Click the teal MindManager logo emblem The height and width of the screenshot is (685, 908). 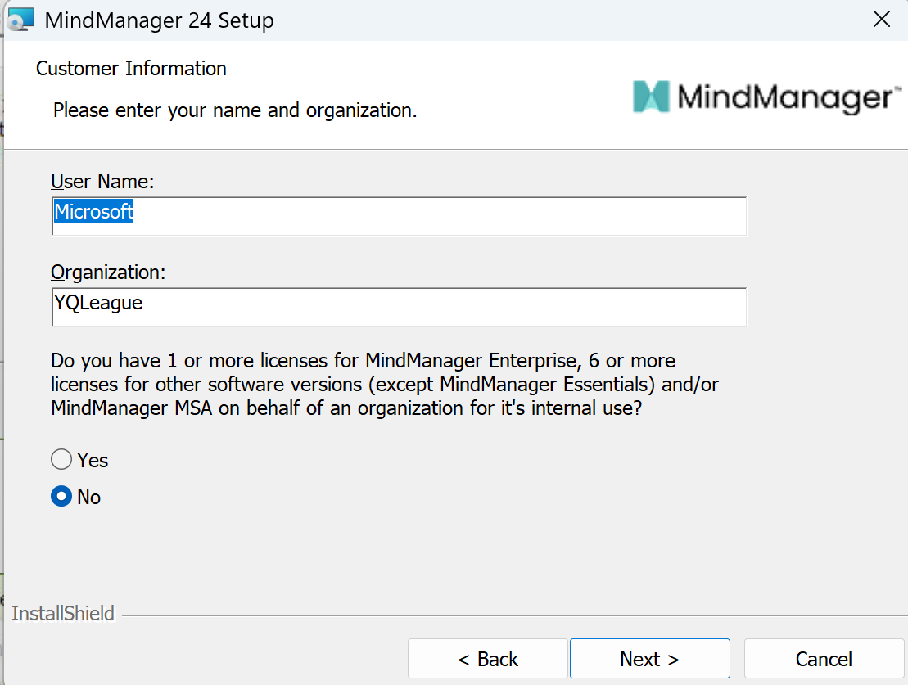pos(651,97)
